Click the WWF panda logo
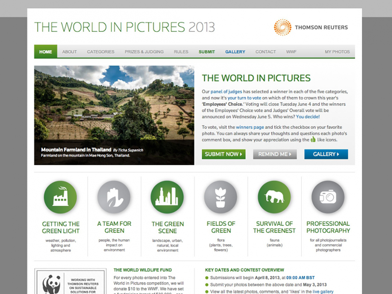Screen dimensions: 392x294 point(52,284)
